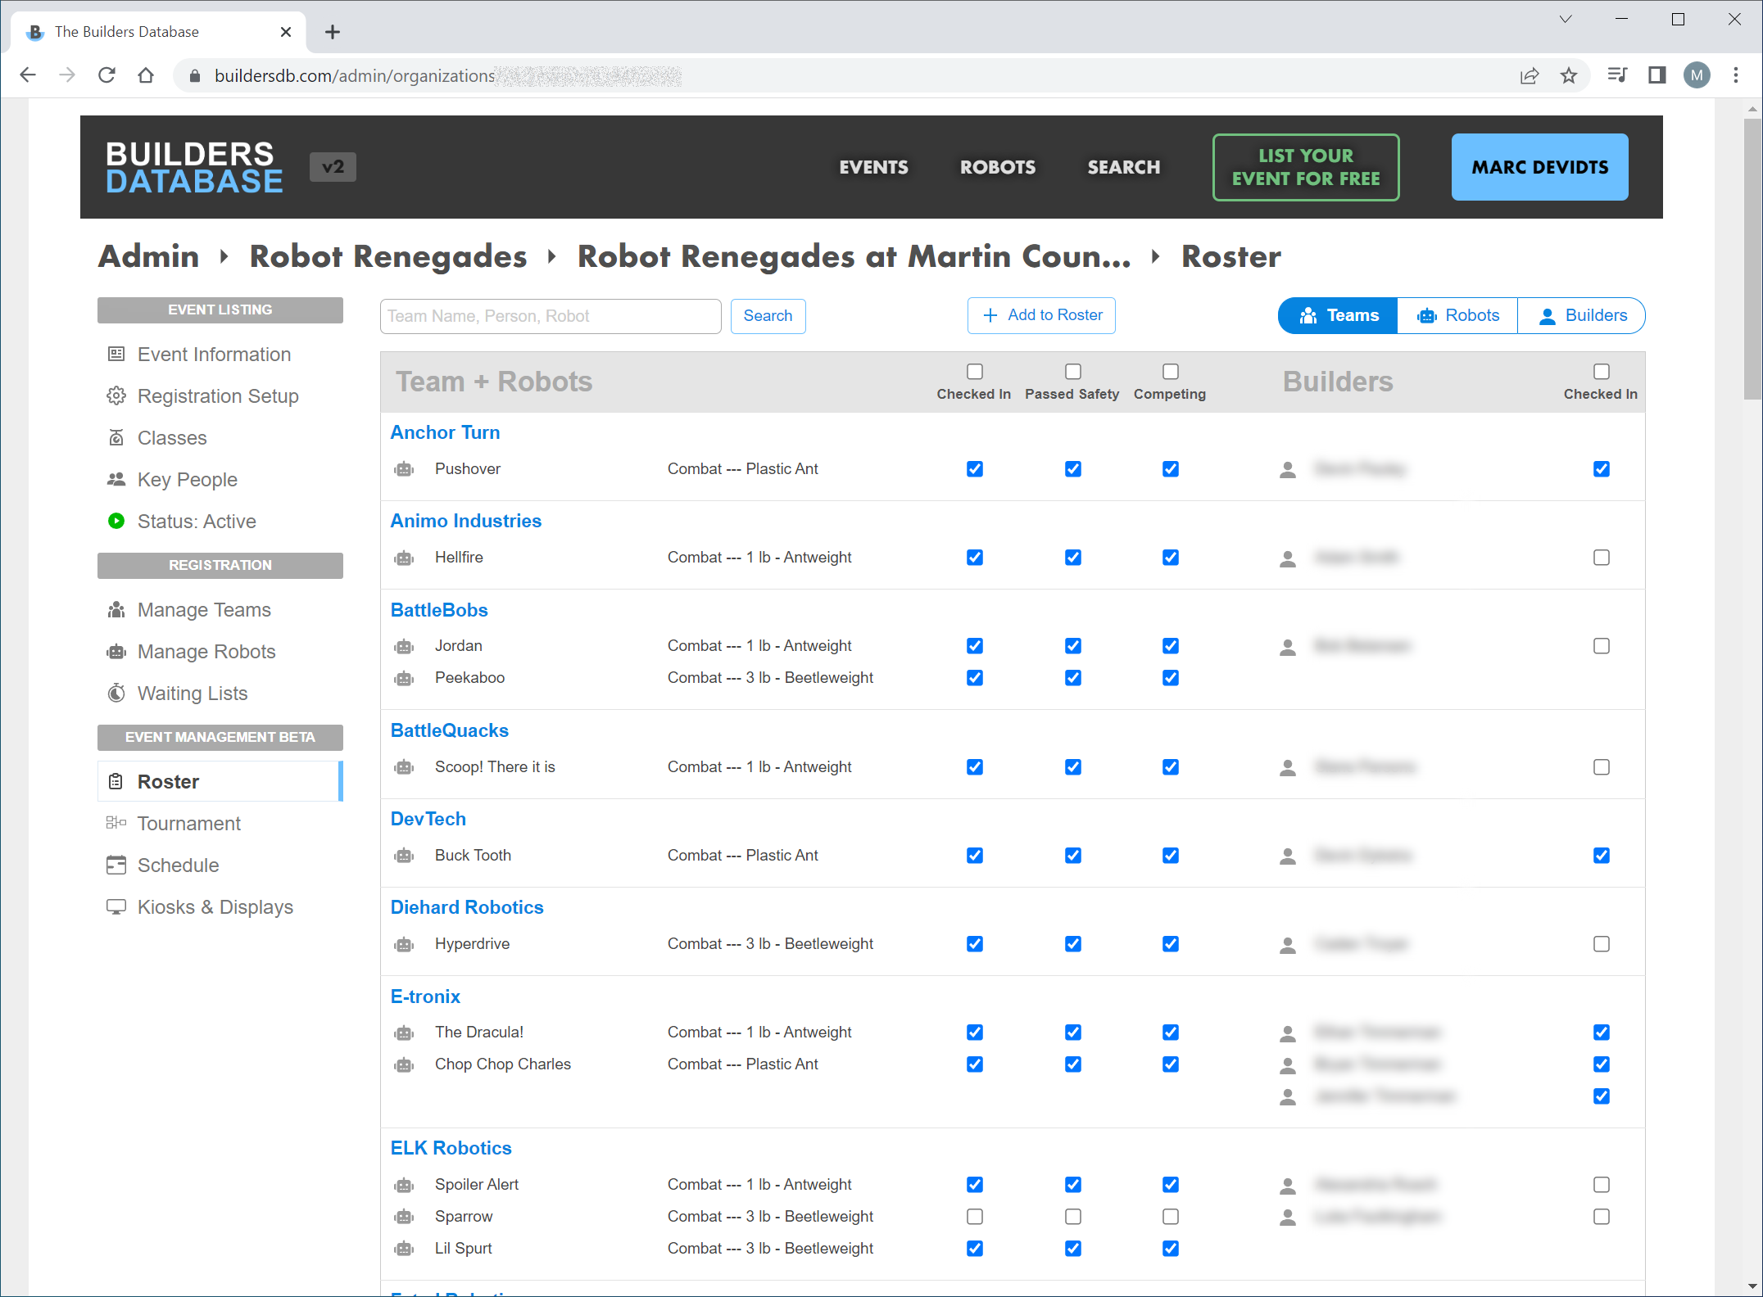The width and height of the screenshot is (1763, 1297).
Task: Uncheck Competing for Peekaboo
Action: coord(1171,678)
